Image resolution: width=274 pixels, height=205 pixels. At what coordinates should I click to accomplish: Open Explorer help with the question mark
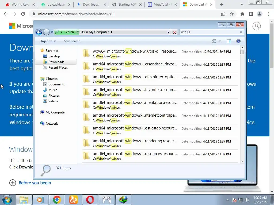pos(238,41)
